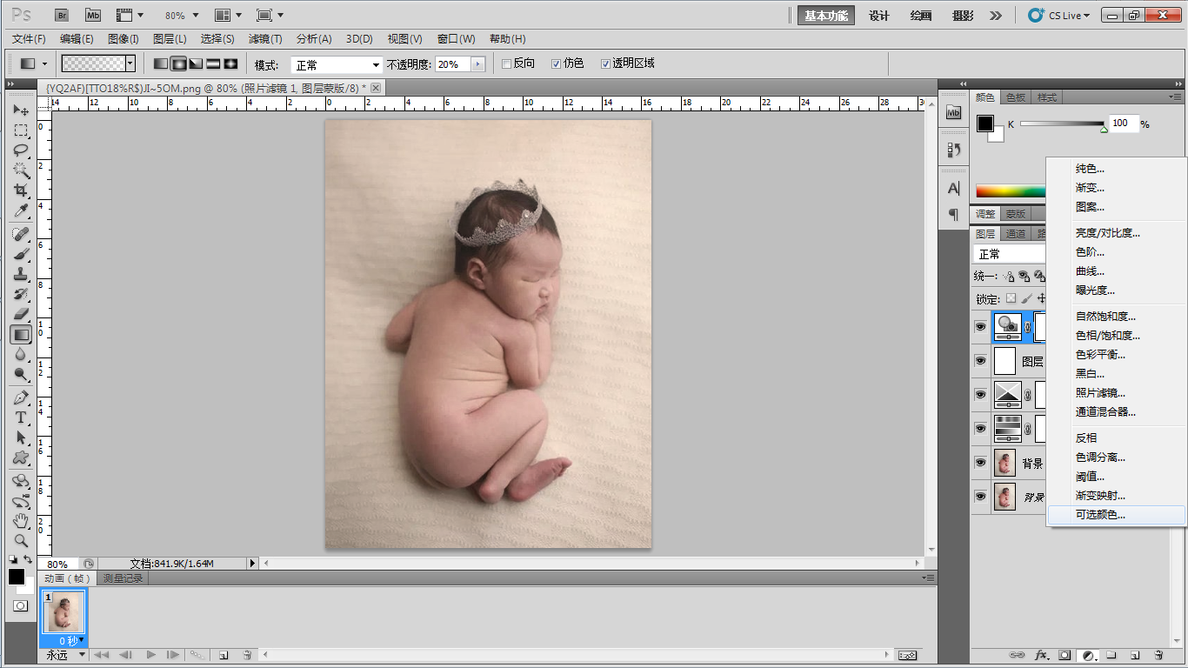Image resolution: width=1188 pixels, height=668 pixels.
Task: Select the Horizontal Type tool
Action: coord(21,417)
